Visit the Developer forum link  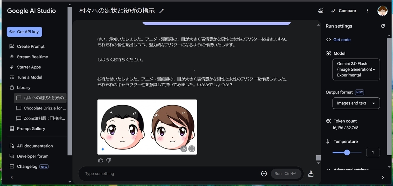pos(29,156)
